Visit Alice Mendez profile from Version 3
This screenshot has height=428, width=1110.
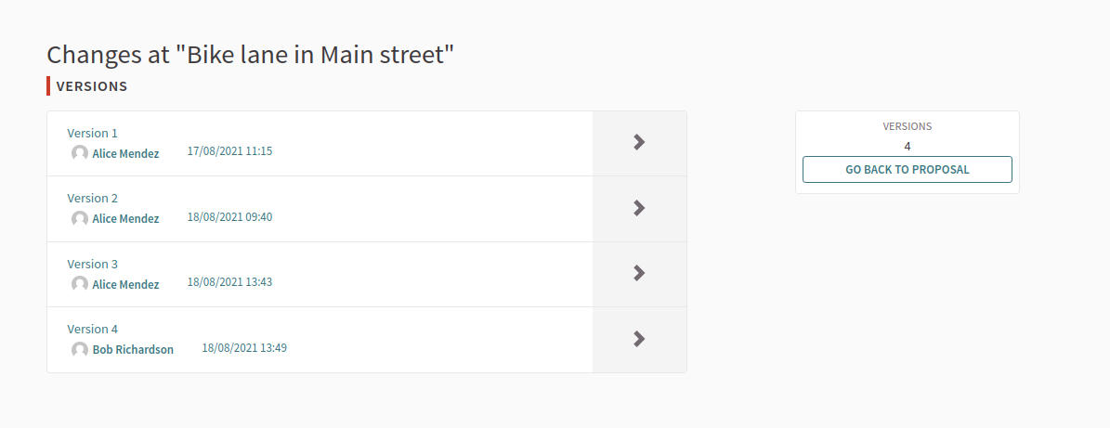click(x=125, y=284)
